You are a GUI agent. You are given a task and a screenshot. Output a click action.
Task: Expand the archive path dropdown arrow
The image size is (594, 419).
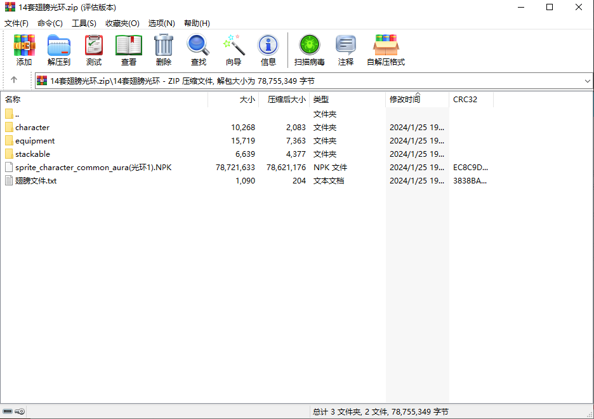(587, 81)
